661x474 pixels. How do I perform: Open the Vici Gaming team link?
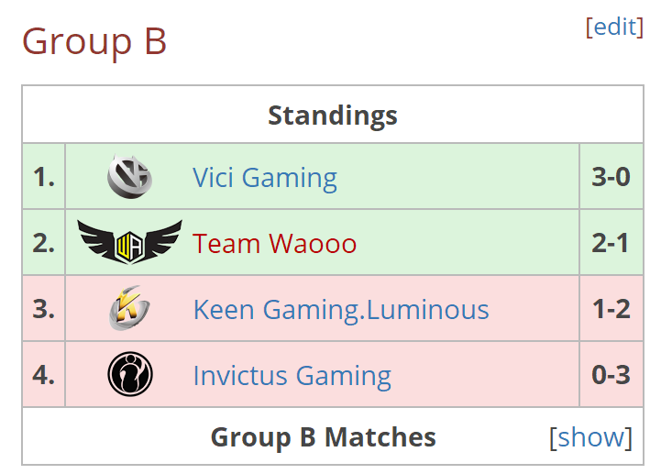click(265, 178)
